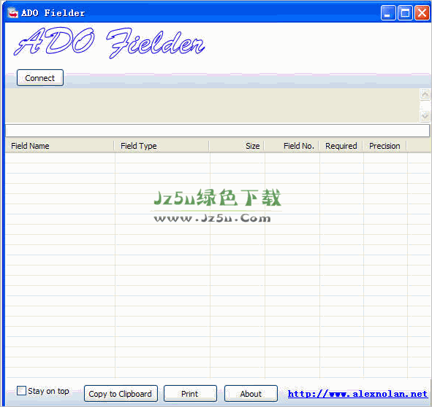Screen dimensions: 432x407
Task: Click the Copy to Clipboard button
Action: coord(121,394)
